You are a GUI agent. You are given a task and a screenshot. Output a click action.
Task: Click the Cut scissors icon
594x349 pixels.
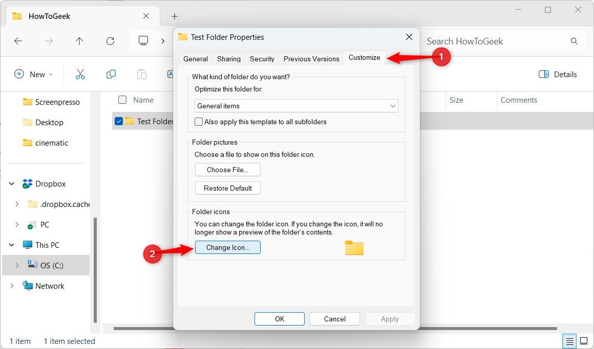click(x=80, y=74)
